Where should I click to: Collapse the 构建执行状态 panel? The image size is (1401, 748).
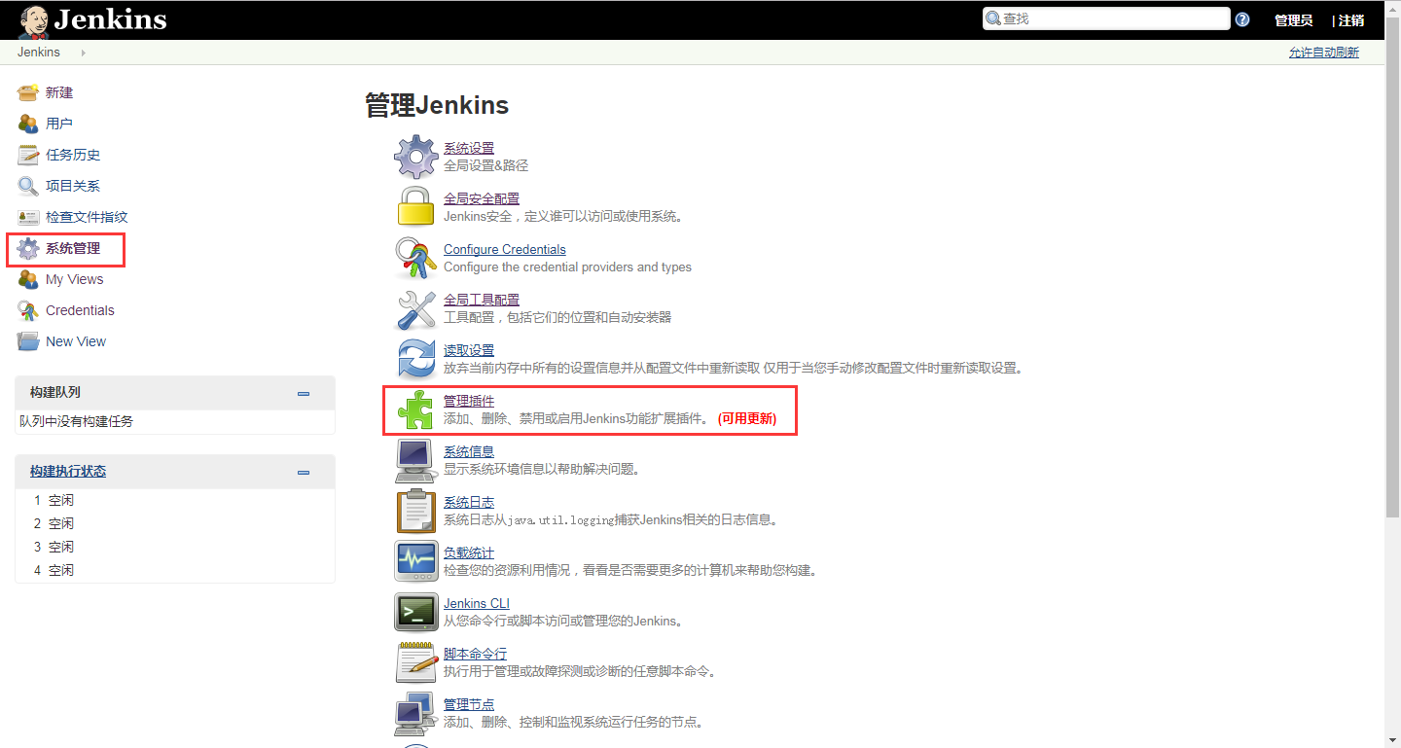tap(304, 473)
